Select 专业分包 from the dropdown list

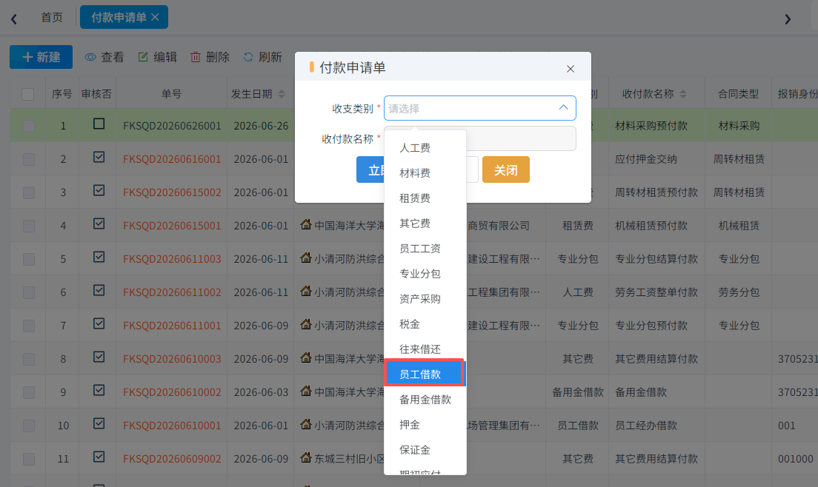point(425,273)
